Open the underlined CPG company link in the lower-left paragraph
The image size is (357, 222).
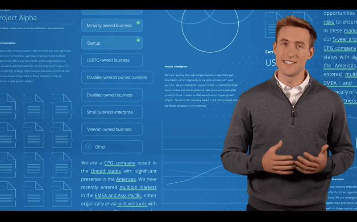pos(120,163)
